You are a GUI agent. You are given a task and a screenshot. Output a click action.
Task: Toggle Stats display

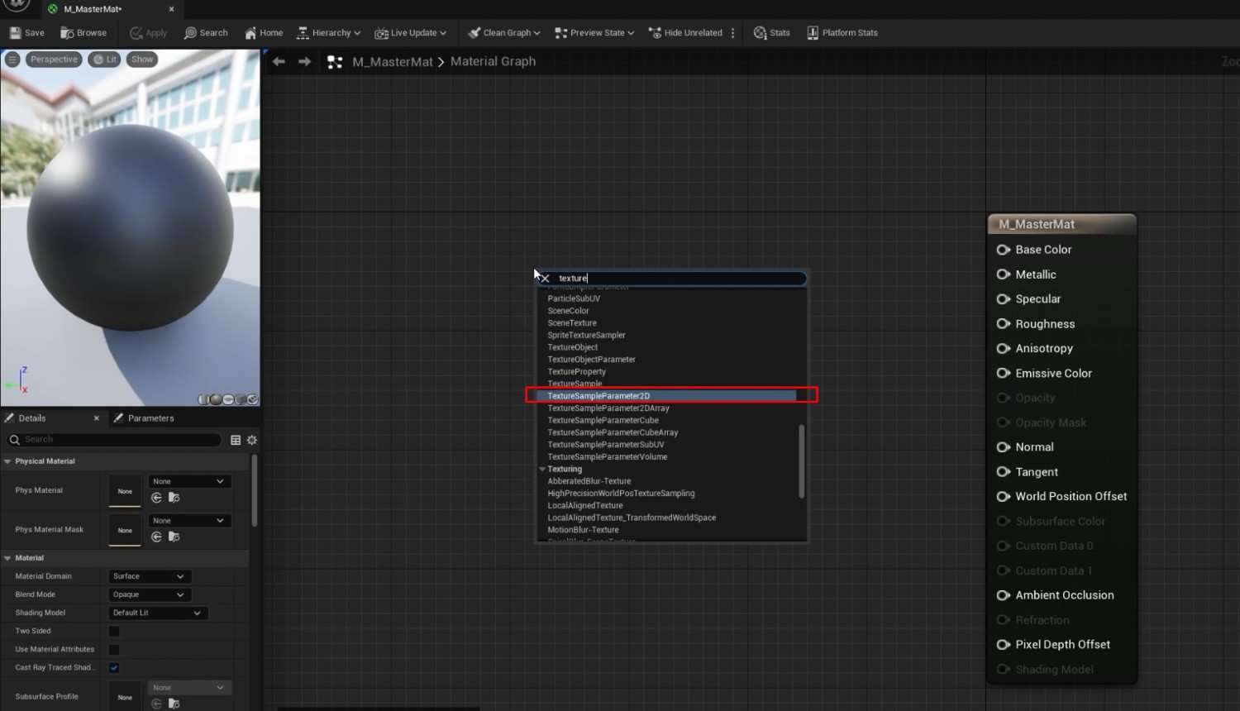click(x=771, y=33)
